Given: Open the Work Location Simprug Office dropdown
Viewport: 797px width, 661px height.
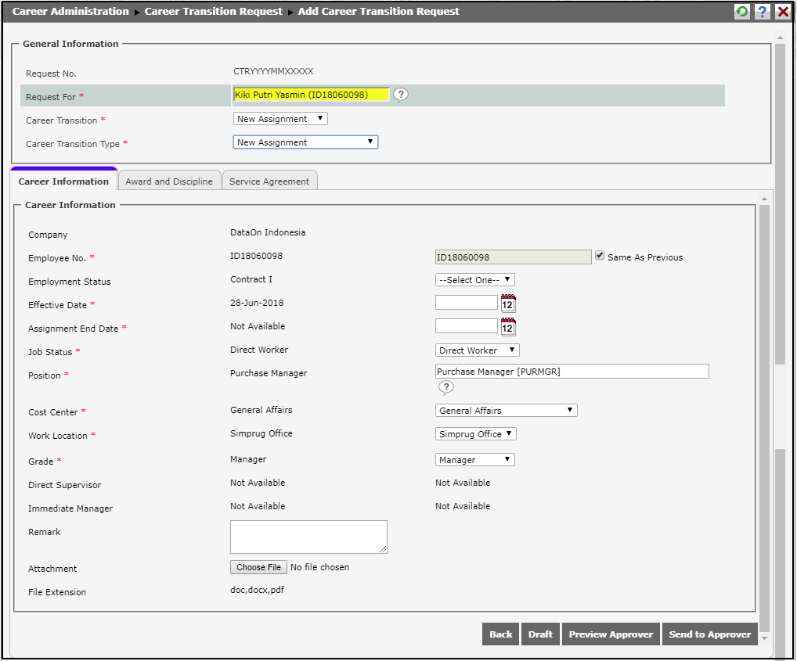Looking at the screenshot, I should coord(475,434).
